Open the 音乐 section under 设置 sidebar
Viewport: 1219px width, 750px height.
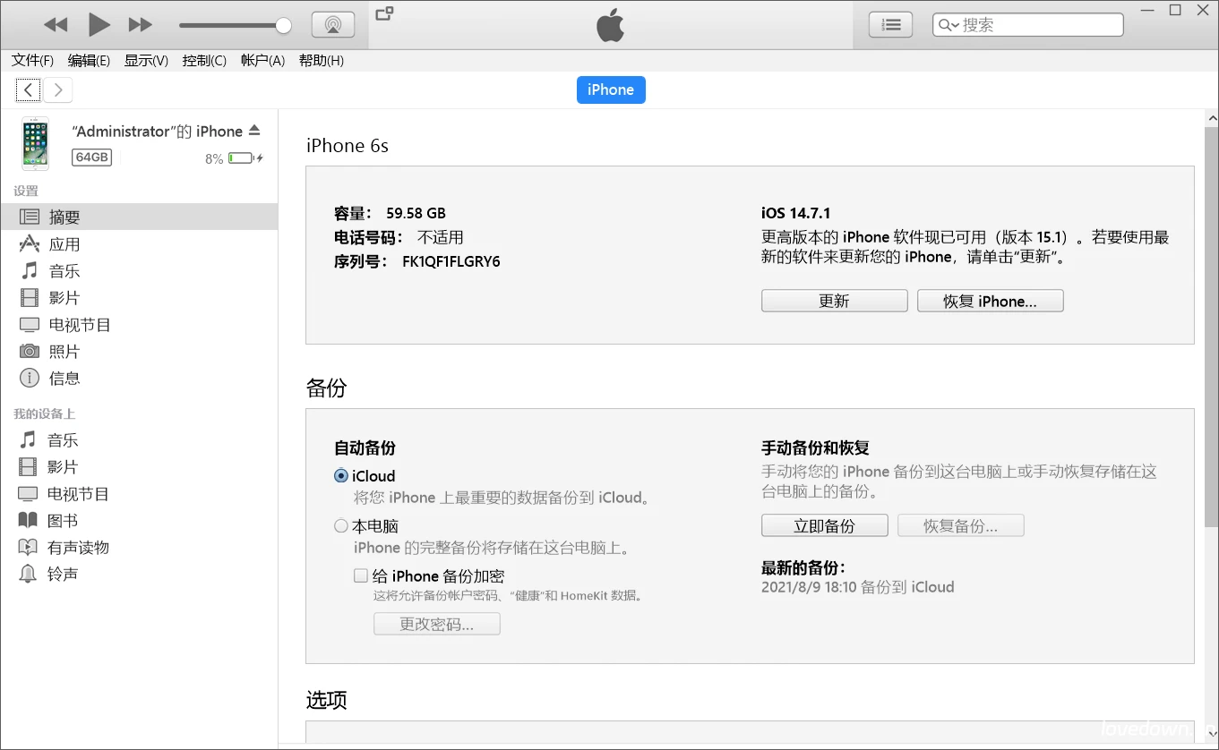point(61,270)
